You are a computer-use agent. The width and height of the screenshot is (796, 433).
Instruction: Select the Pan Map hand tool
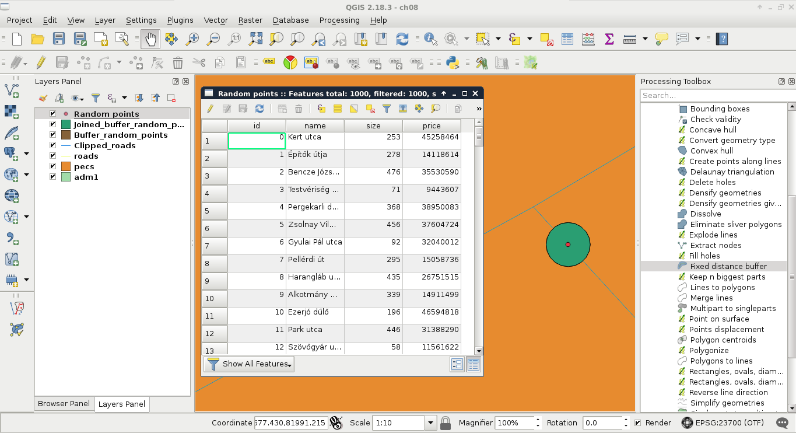(x=150, y=39)
